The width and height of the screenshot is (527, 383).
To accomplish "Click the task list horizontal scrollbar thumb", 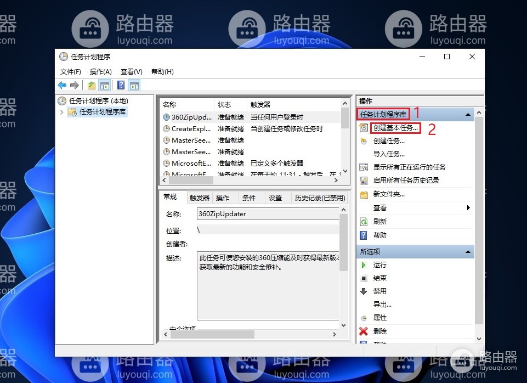I will point(191,181).
